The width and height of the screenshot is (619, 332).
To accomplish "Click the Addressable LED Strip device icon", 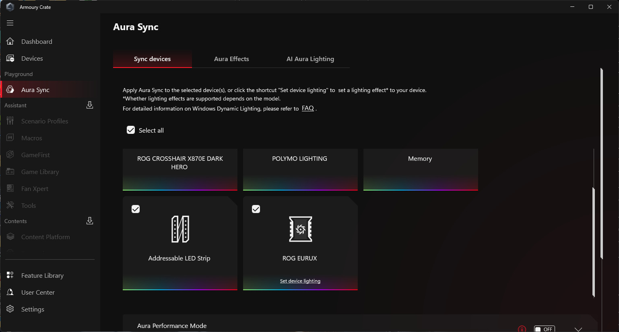I will 180,229.
